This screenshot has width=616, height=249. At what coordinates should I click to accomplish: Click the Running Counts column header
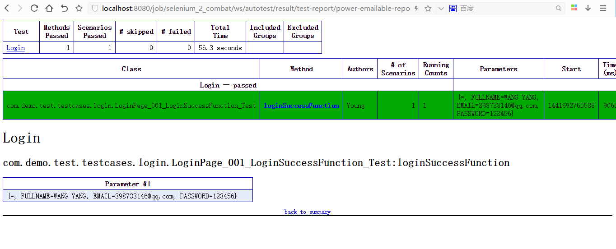pyautogui.click(x=436, y=69)
